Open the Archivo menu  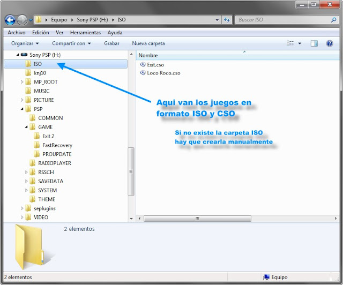pyautogui.click(x=17, y=33)
